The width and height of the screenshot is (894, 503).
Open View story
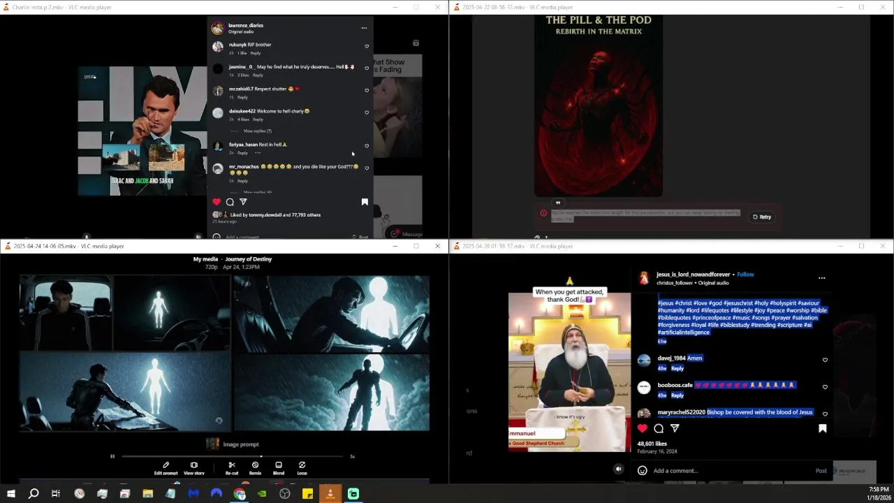[x=194, y=468]
